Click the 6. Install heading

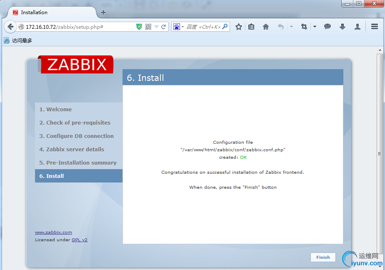coord(145,77)
